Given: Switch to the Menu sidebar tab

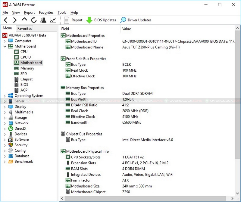Looking at the screenshot, I should 7,28.
